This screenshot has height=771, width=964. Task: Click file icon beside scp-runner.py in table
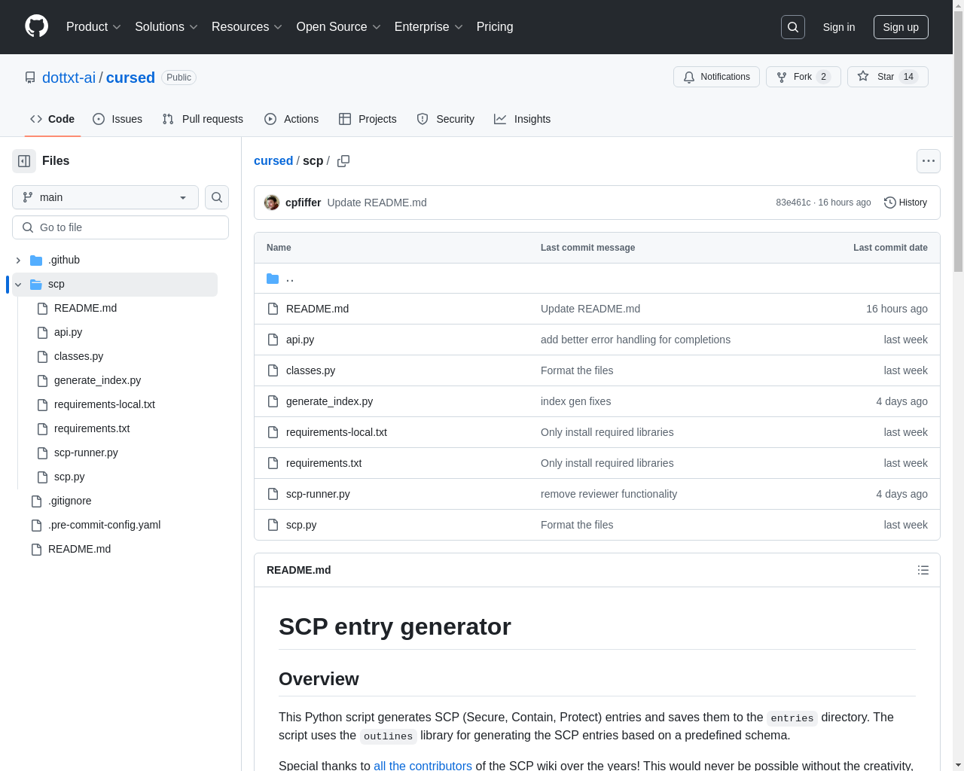(x=273, y=494)
